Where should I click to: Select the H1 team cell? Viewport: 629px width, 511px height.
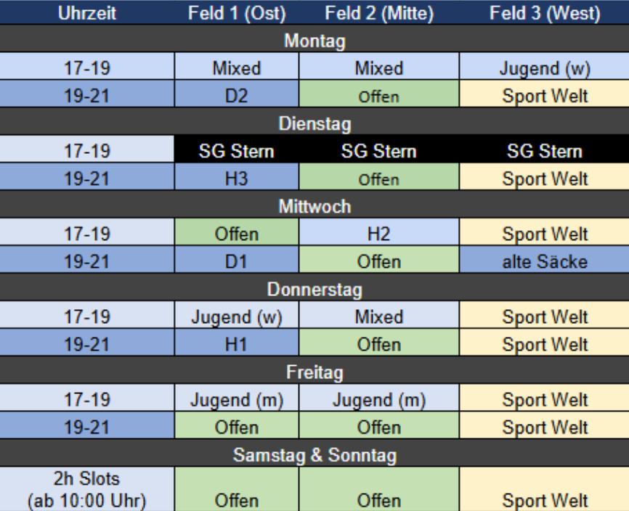[x=237, y=344]
